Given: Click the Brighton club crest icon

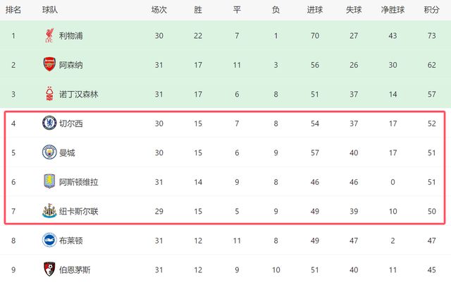Looking at the screenshot, I should coord(49,240).
